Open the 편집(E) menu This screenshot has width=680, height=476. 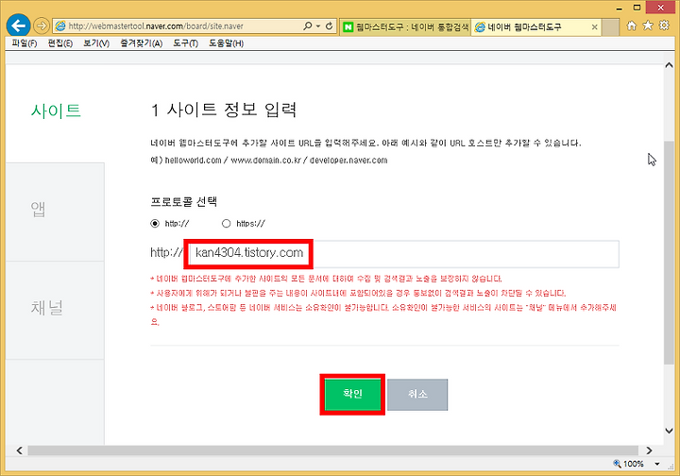click(x=59, y=43)
